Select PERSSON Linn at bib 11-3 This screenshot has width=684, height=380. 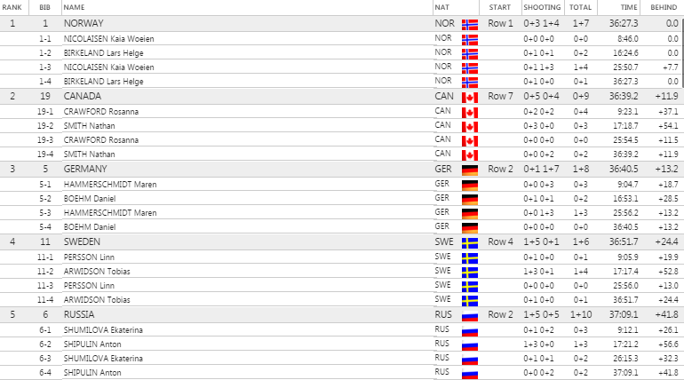point(89,286)
